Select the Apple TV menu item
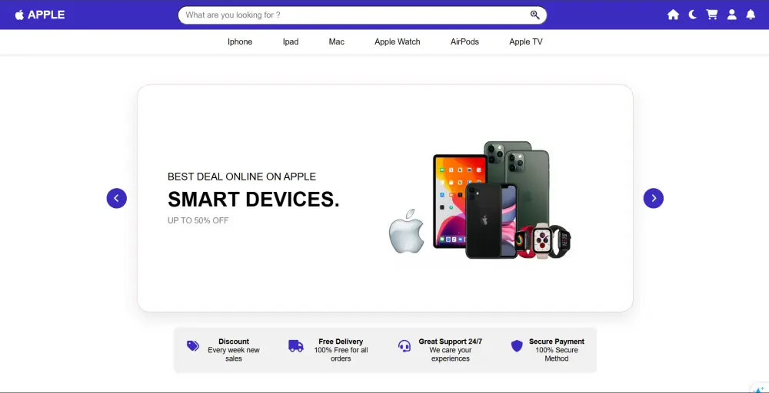Image resolution: width=769 pixels, height=393 pixels. (526, 41)
